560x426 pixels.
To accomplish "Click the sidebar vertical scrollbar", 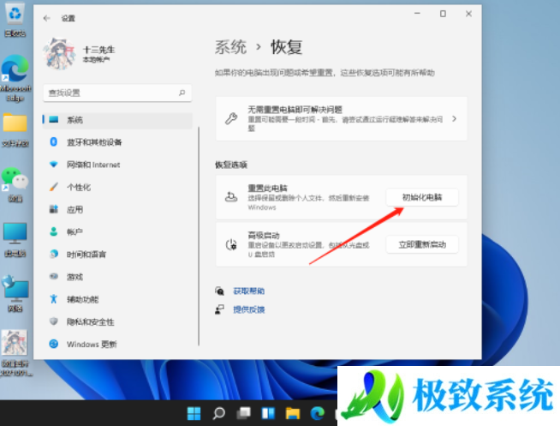I will tap(199, 236).
